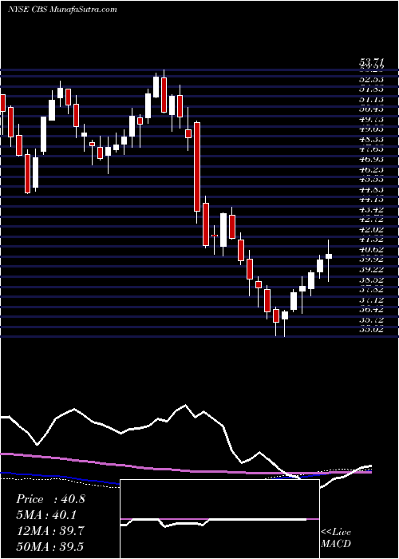Click the 37.12 price axis label
This screenshot has height=559, width=399.
pos(372,299)
